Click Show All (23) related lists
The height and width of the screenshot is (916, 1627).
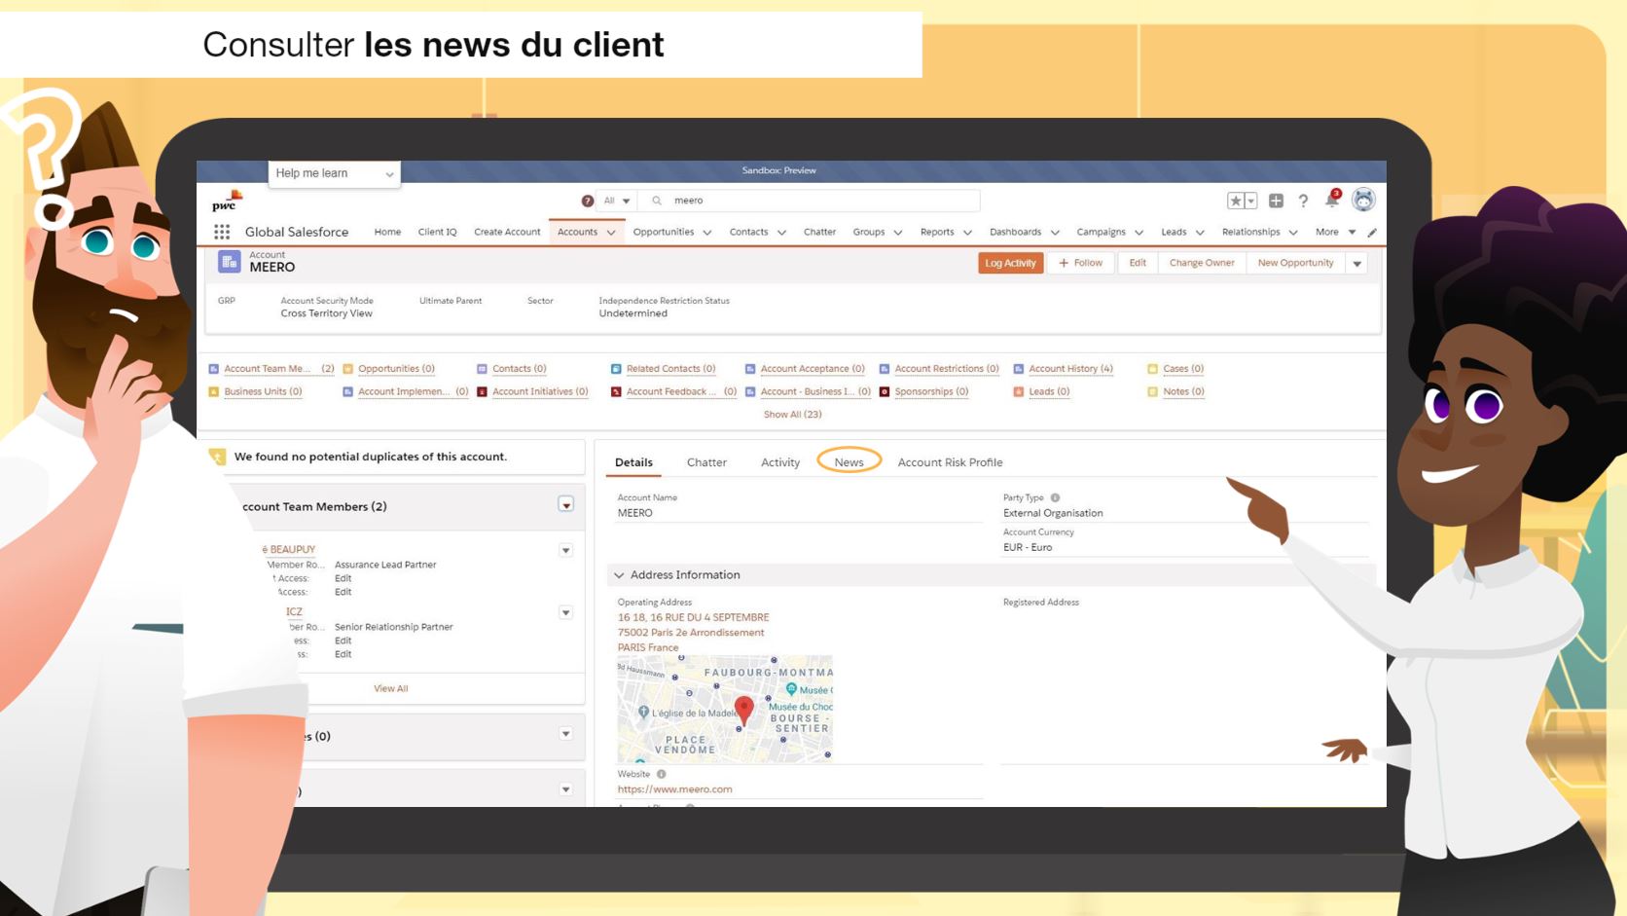click(x=791, y=414)
